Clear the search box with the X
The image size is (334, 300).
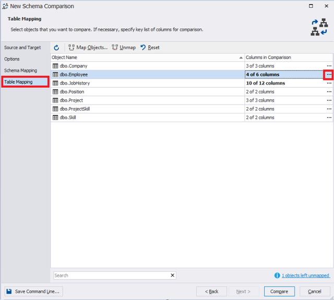[x=173, y=275]
